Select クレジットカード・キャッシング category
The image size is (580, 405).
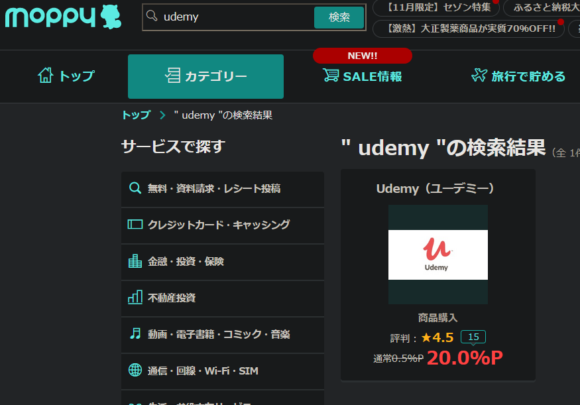tap(223, 225)
